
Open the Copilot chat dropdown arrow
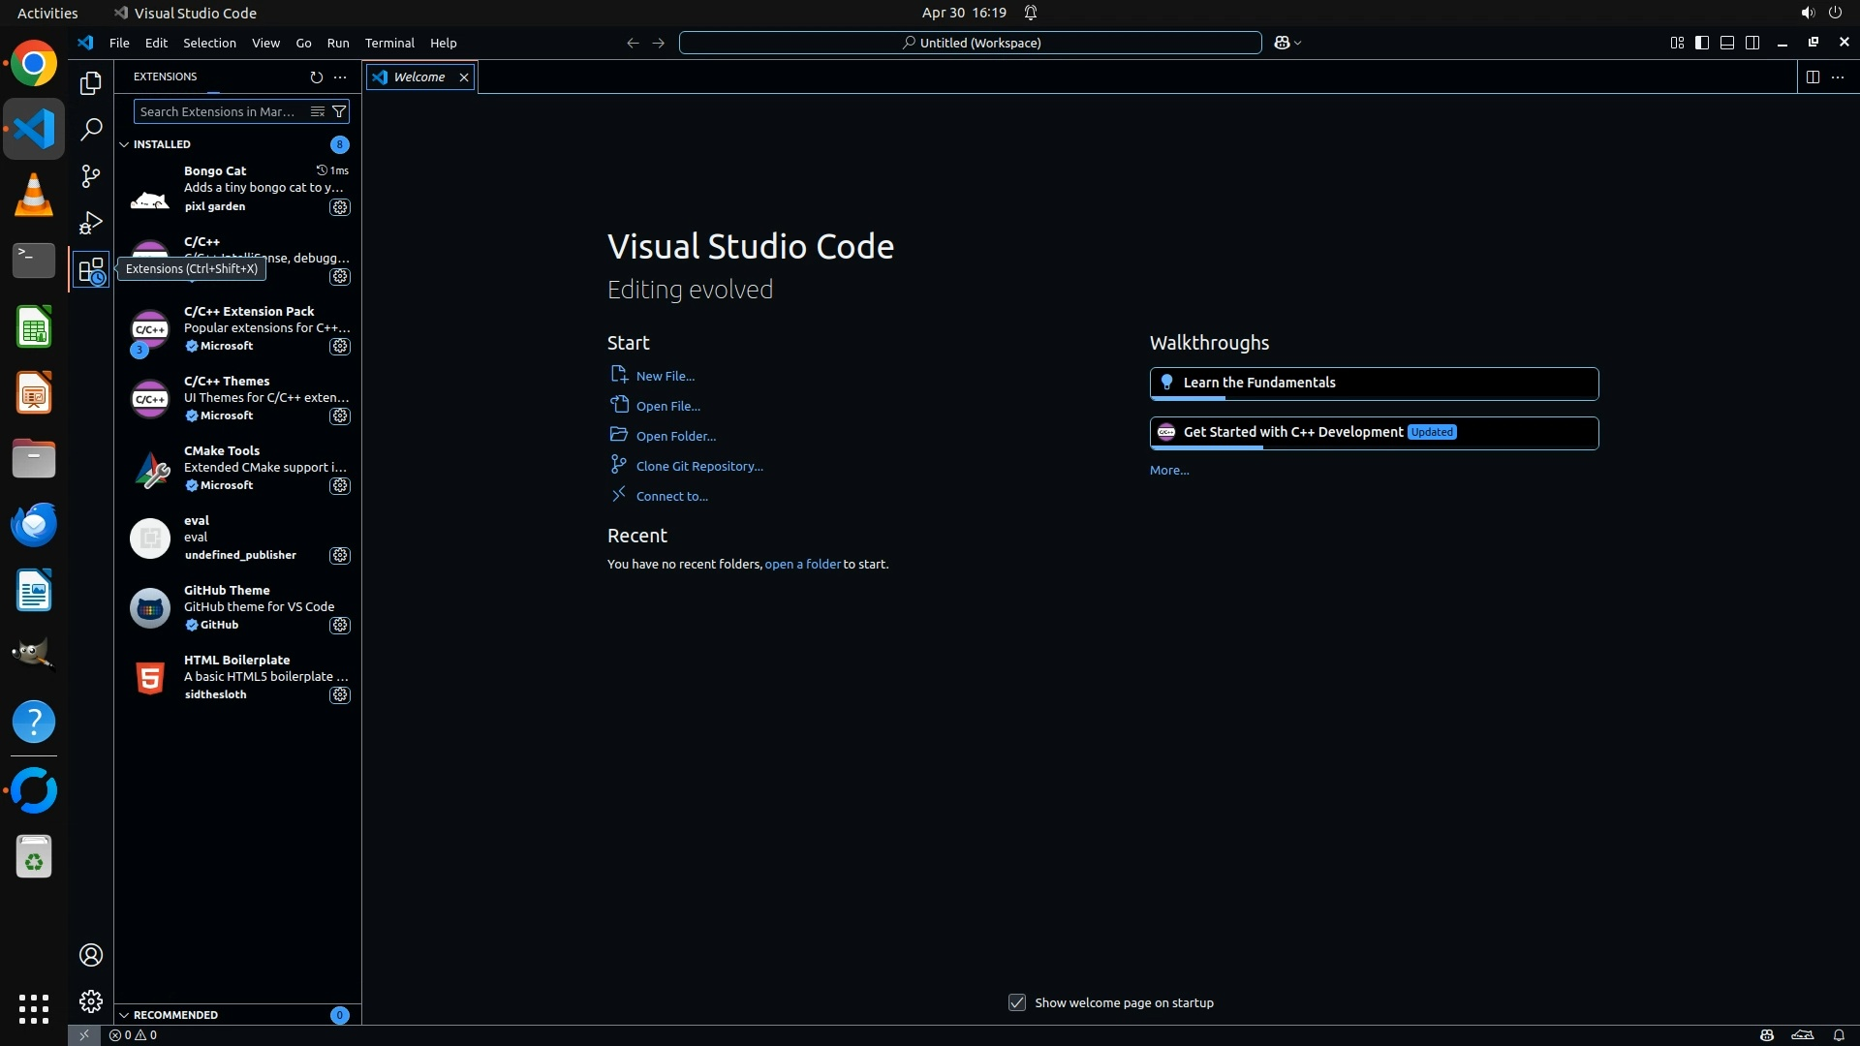1298,43
